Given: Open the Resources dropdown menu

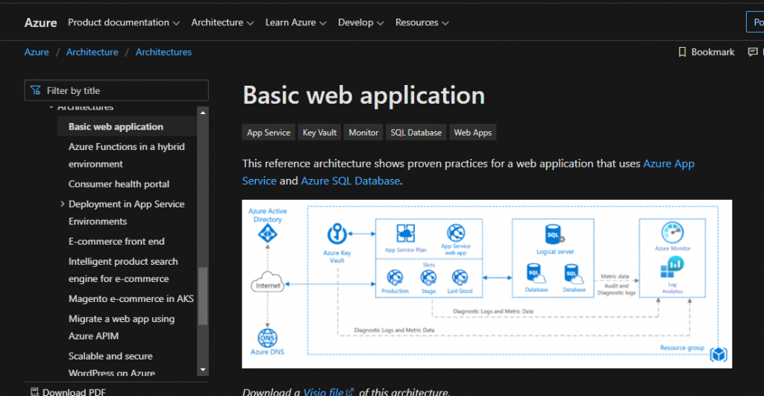Looking at the screenshot, I should click(422, 22).
